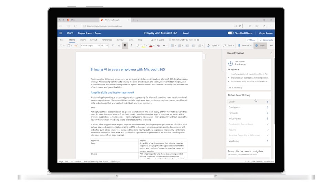Screen dimensions: 331x186
Task: Click See all and modify link
Action: click(235, 88)
